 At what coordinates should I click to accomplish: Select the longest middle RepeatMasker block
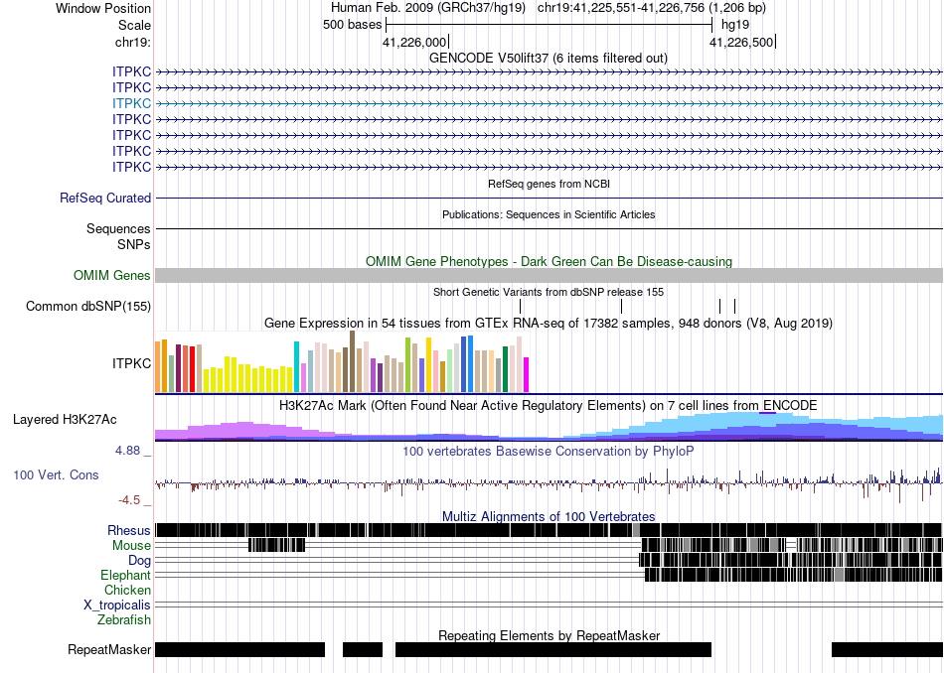(x=553, y=649)
